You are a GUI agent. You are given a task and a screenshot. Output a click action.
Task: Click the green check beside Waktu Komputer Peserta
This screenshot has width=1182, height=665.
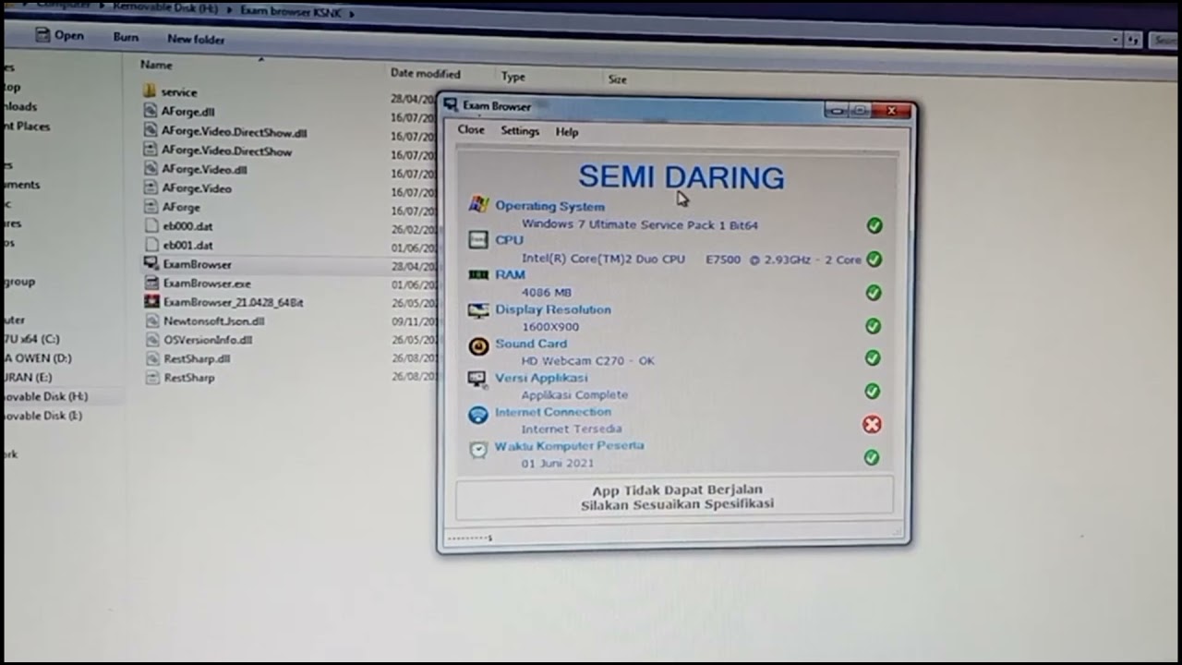pyautogui.click(x=871, y=457)
